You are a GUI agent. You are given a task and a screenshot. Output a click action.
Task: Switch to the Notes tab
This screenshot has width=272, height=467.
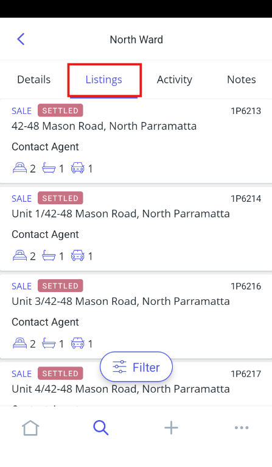pyautogui.click(x=242, y=79)
